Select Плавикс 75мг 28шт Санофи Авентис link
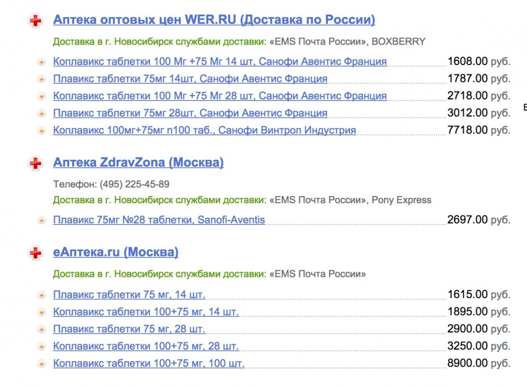The height and width of the screenshot is (387, 527). click(x=190, y=113)
